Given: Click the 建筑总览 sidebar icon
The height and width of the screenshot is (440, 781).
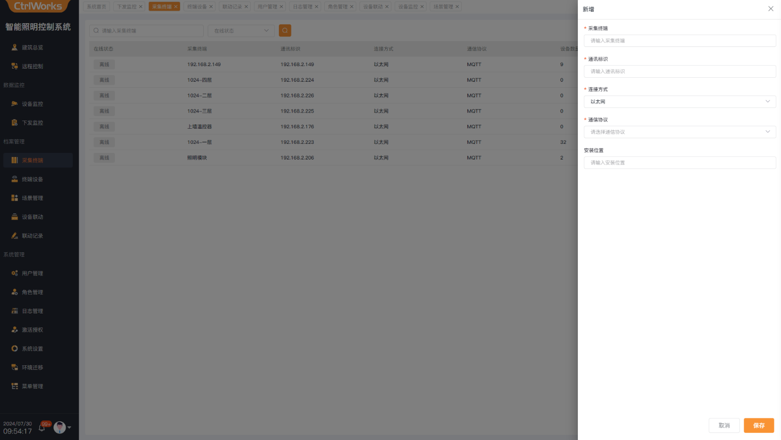Looking at the screenshot, I should pos(15,47).
